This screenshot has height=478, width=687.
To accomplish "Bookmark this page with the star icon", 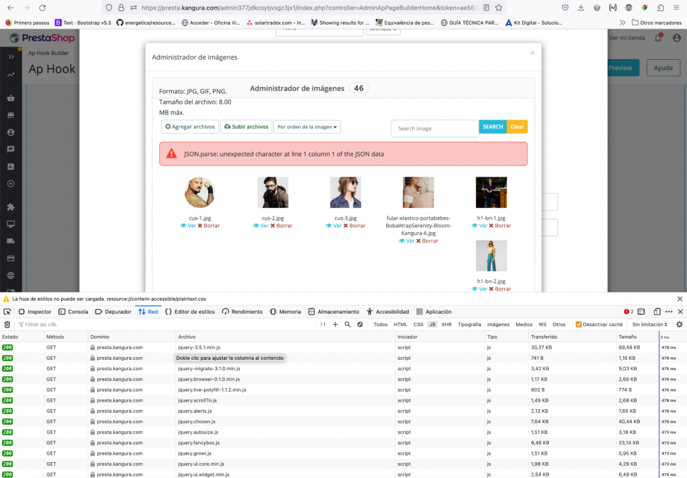I will click(x=499, y=8).
